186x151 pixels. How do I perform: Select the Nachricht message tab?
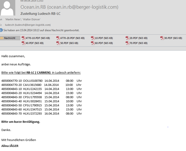10,38
